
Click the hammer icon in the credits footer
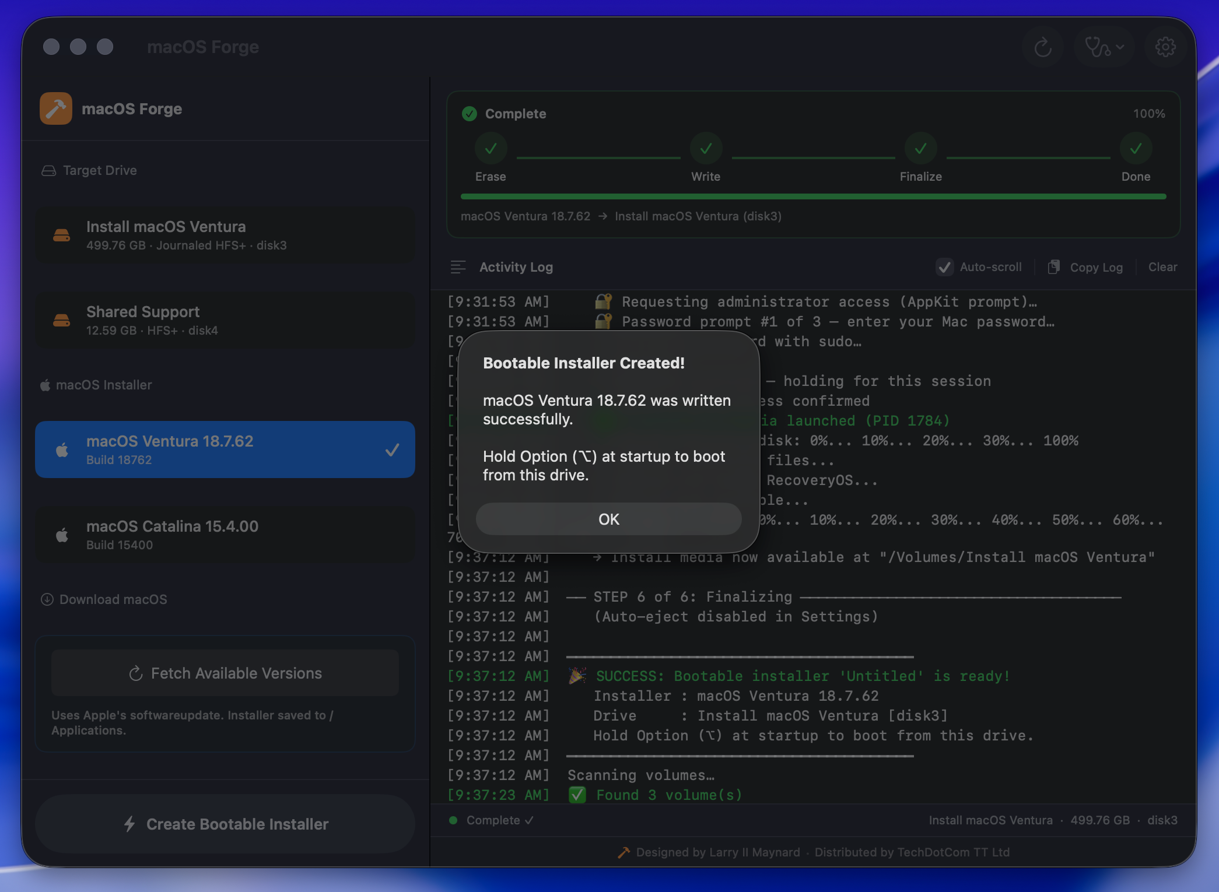click(x=623, y=852)
